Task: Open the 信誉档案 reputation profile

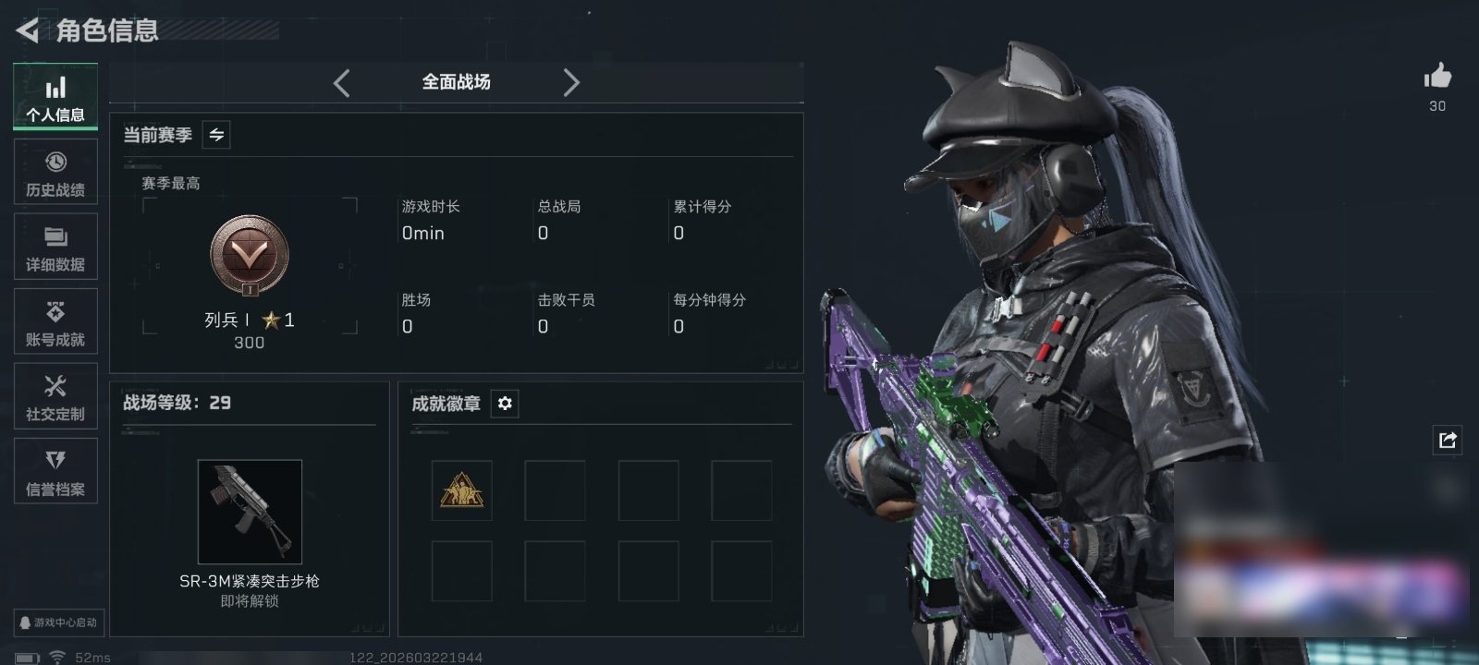Action: (55, 471)
